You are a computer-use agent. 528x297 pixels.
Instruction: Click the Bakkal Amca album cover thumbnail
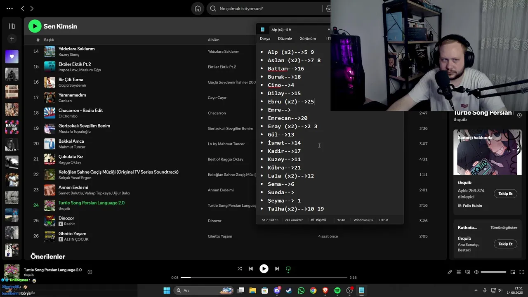[49, 144]
